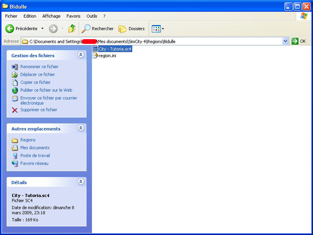Open Mes documents link

pos(35,148)
